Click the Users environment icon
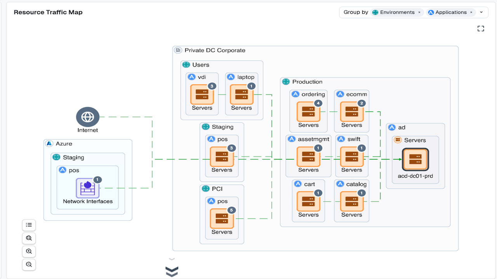Viewport: 497px width, 279px height. pos(186,65)
